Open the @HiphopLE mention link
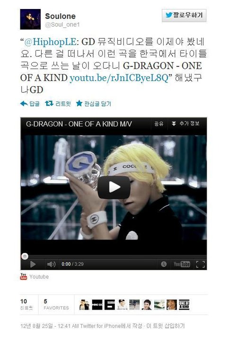 point(50,42)
